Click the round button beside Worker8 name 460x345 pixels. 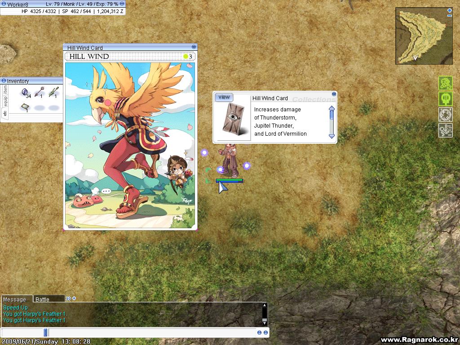[4, 4]
